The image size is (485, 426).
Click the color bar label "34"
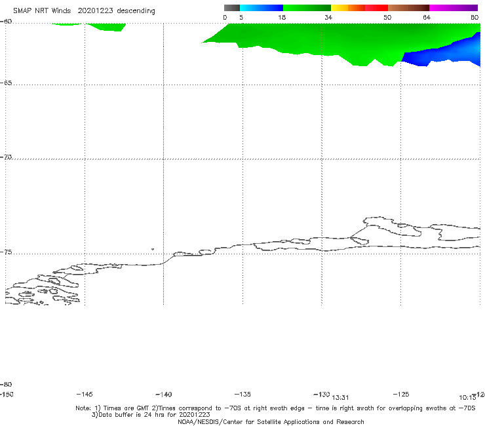click(x=328, y=17)
